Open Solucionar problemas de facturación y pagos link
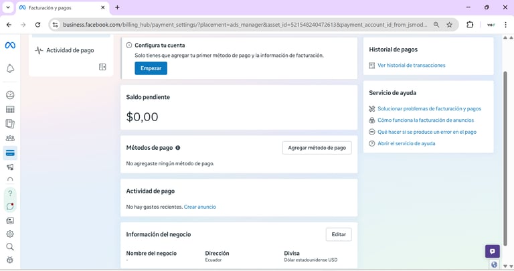This screenshot has width=514, height=271. click(429, 108)
